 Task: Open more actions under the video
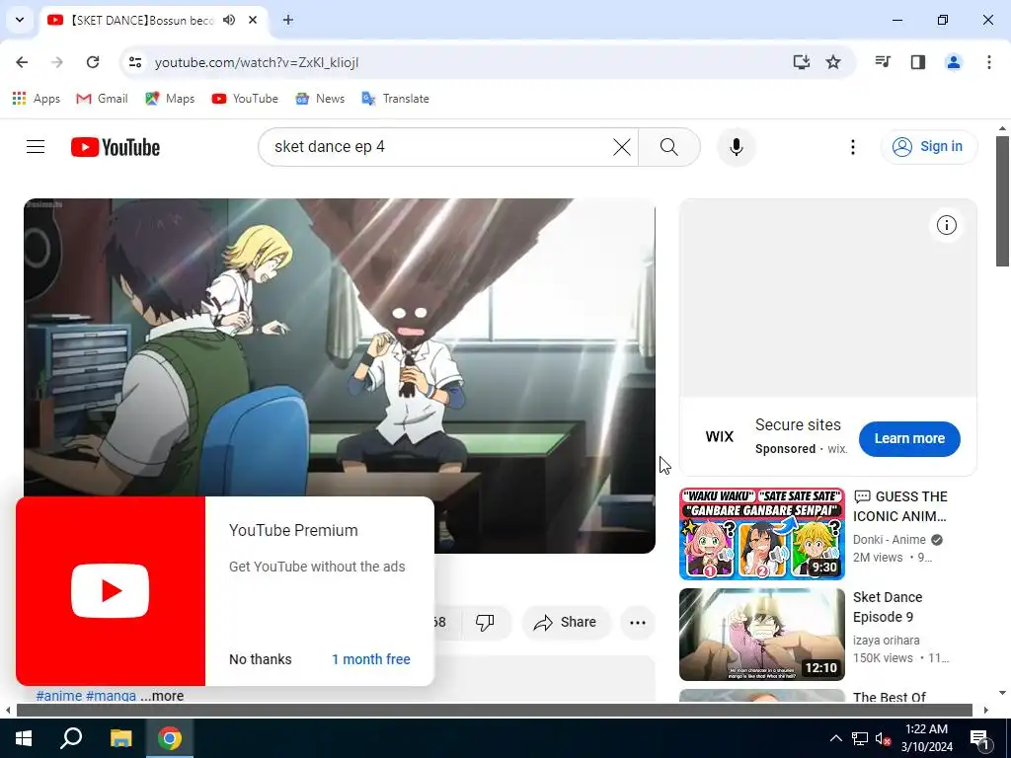(x=637, y=622)
